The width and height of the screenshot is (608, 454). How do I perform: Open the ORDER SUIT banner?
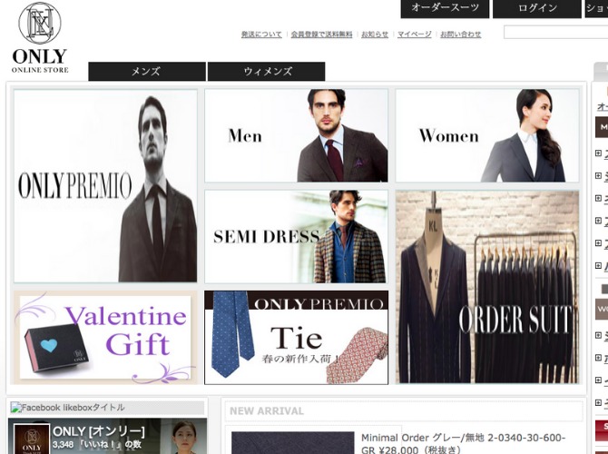tap(487, 287)
